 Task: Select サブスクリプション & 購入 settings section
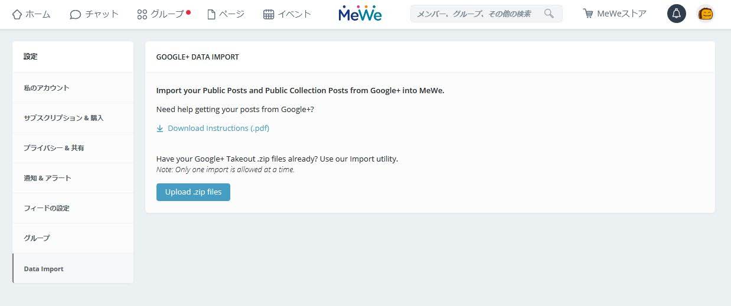[73, 118]
